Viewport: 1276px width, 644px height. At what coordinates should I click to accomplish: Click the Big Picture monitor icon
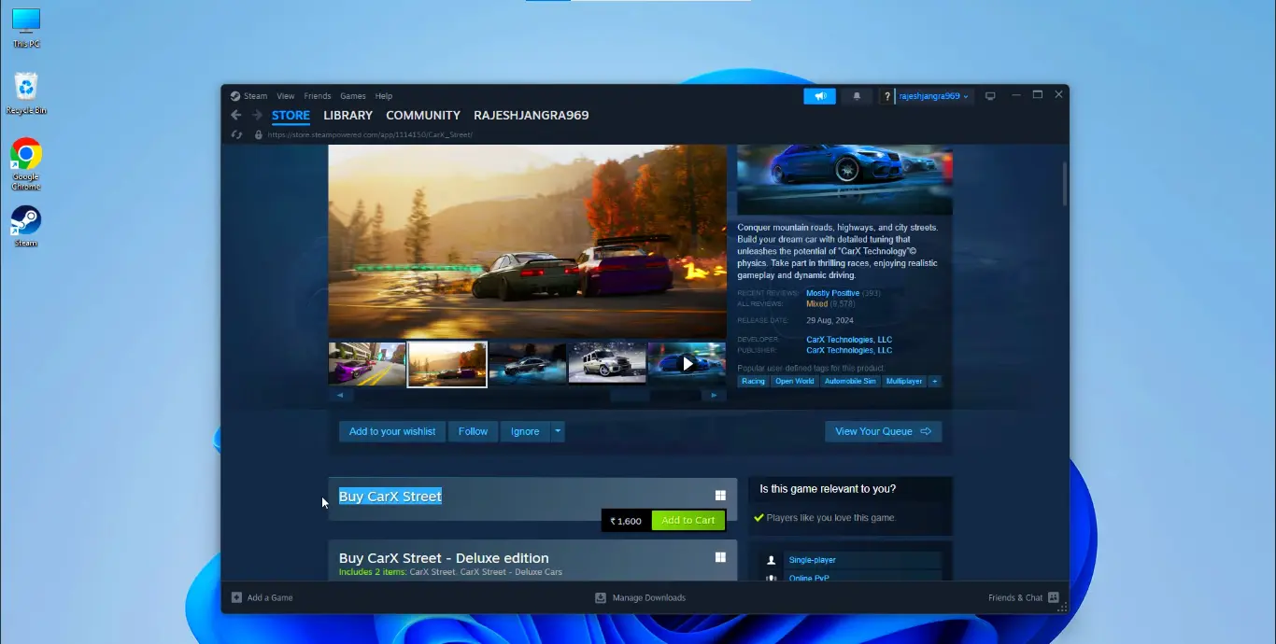coord(990,95)
